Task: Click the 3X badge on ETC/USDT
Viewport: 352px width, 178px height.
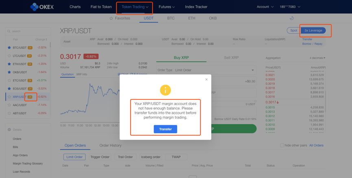Action: click(30, 81)
